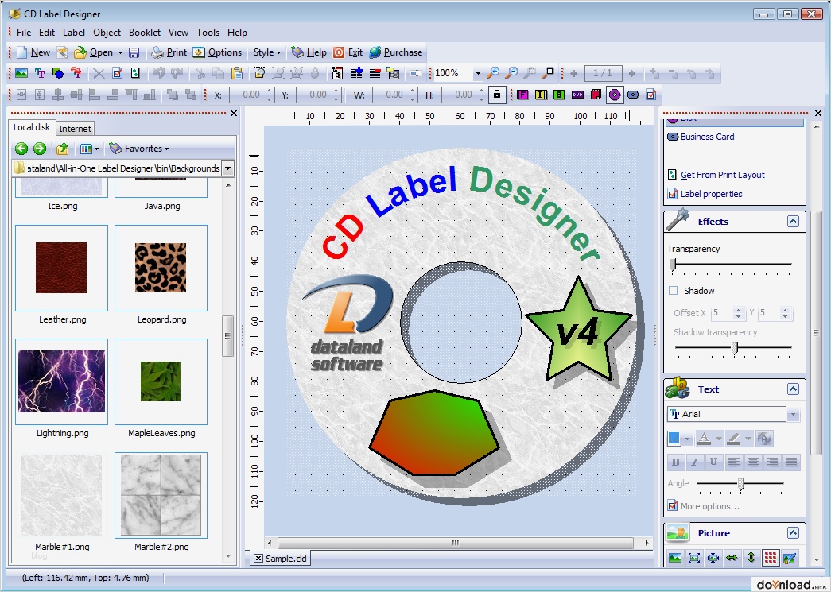Image resolution: width=831 pixels, height=592 pixels.
Task: Select the Inlay 'I' label icon
Action: 541,95
